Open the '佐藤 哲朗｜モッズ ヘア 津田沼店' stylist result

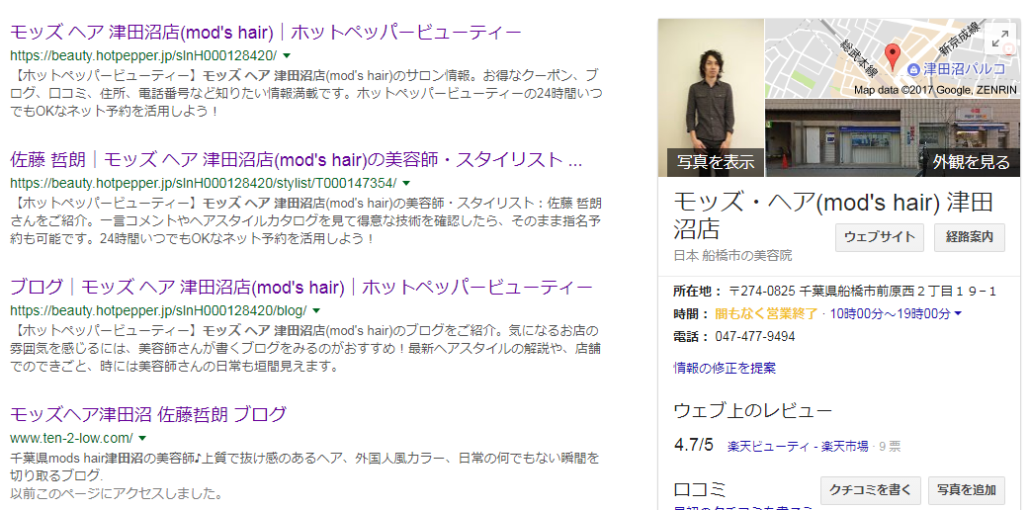click(x=296, y=159)
